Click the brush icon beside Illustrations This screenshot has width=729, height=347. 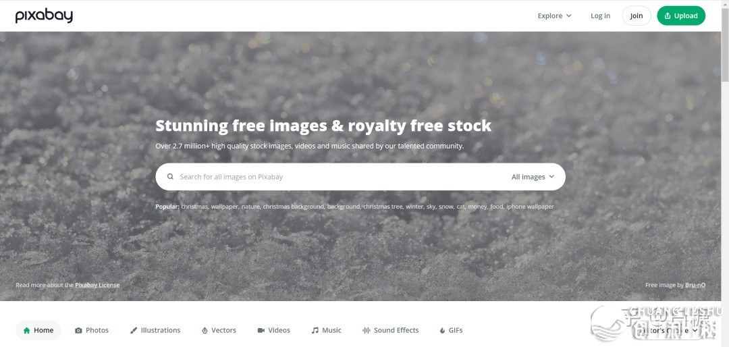point(134,330)
